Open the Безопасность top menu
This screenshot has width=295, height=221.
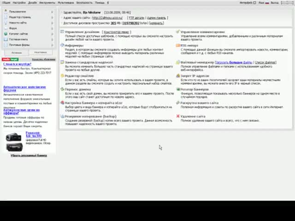point(84,2)
